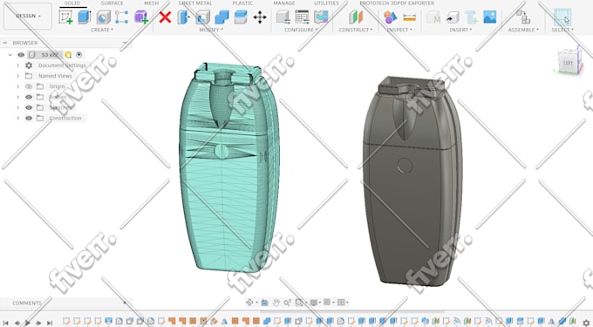Viewport: 593px width, 327px height.
Task: Open the Modify dropdown menu
Action: pyautogui.click(x=211, y=30)
